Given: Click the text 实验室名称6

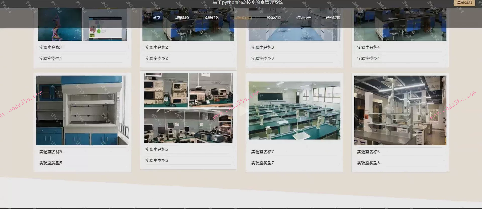Looking at the screenshot, I should point(157,149).
